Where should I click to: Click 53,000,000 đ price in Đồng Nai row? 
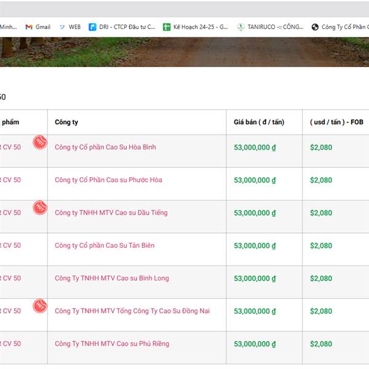coord(255,311)
